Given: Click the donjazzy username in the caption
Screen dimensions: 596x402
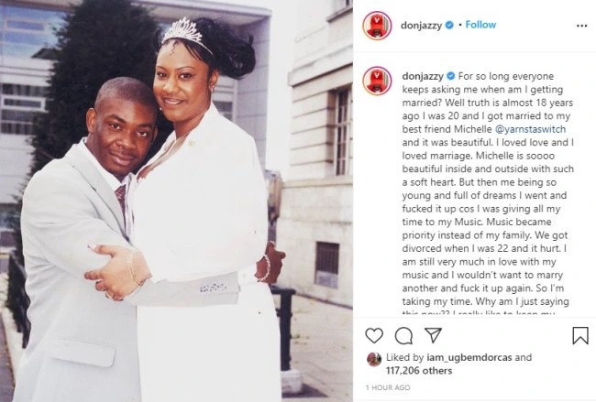Looking at the screenshot, I should click(x=423, y=76).
